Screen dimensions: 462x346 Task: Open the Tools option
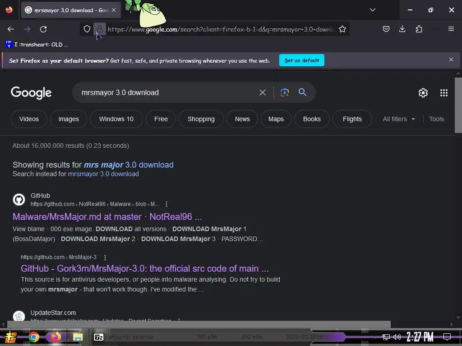point(436,119)
